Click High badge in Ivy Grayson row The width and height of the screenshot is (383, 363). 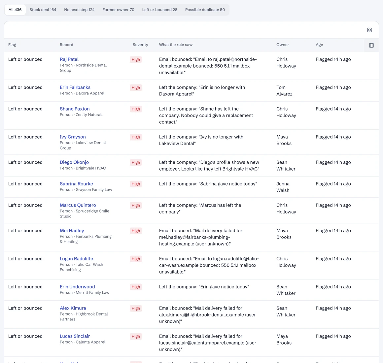pos(136,137)
